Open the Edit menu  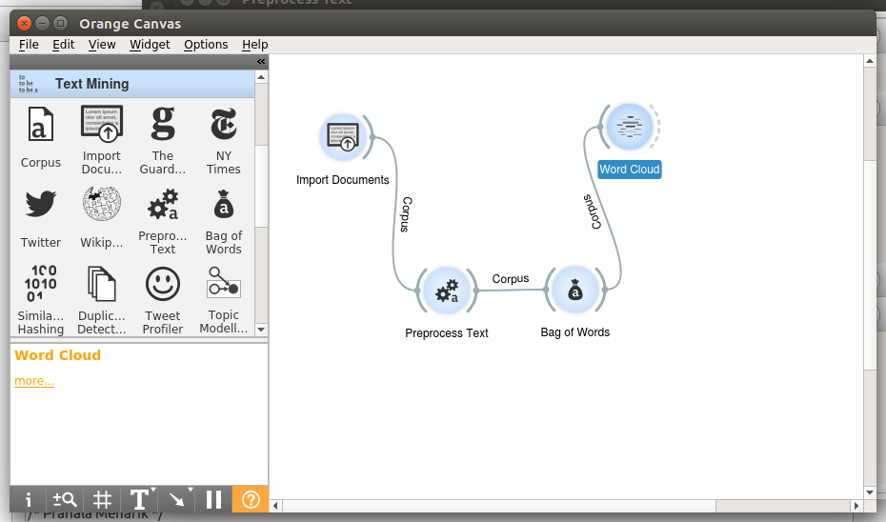(x=63, y=45)
